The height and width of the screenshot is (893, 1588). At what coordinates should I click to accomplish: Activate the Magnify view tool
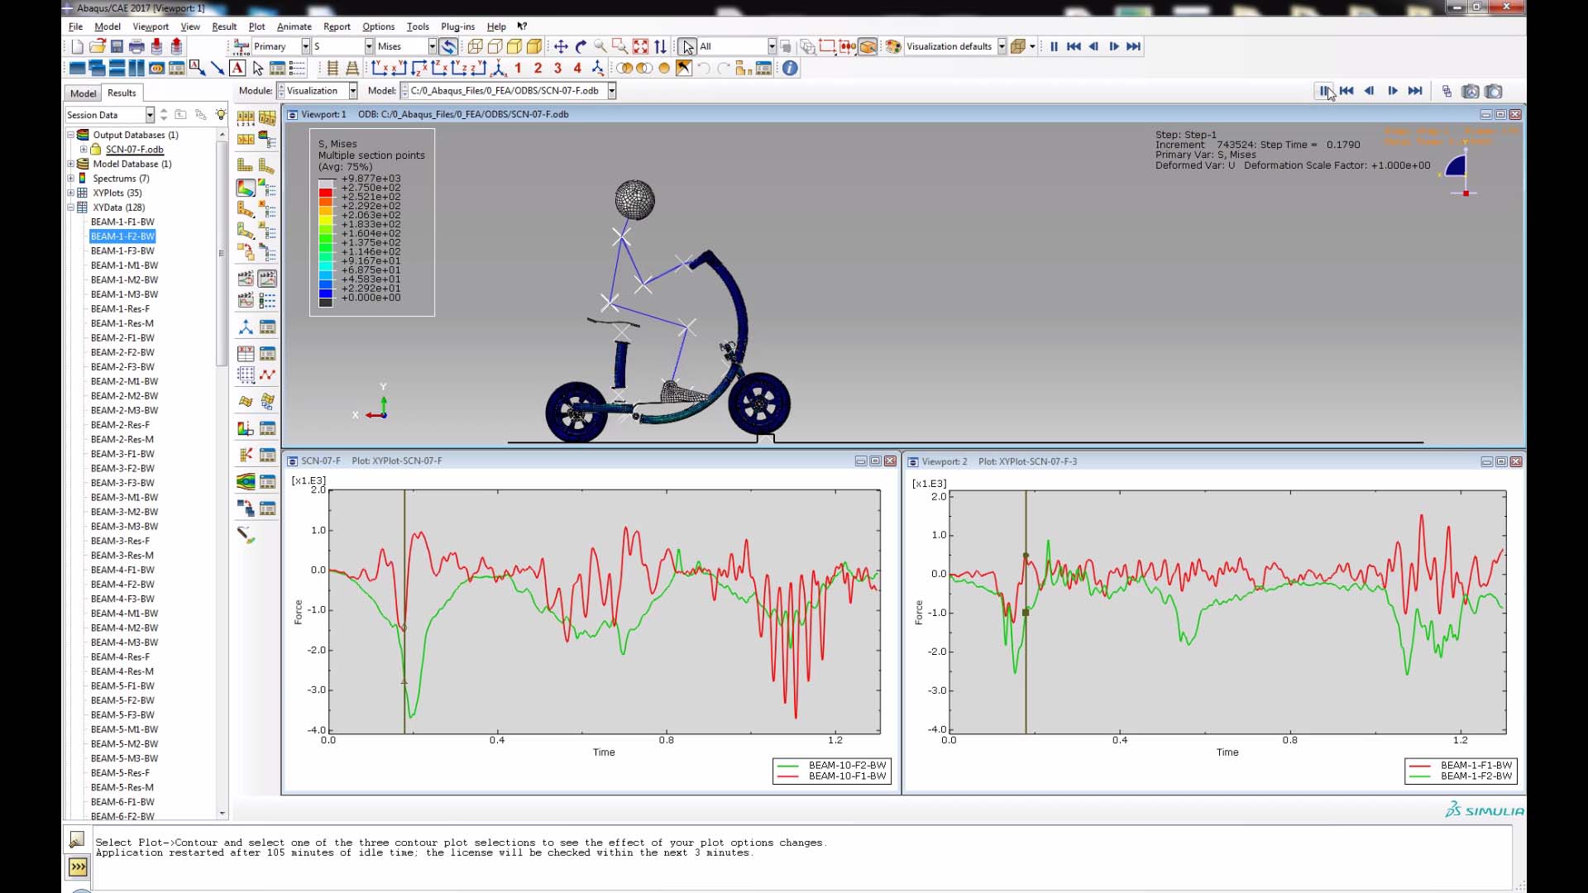pos(600,47)
